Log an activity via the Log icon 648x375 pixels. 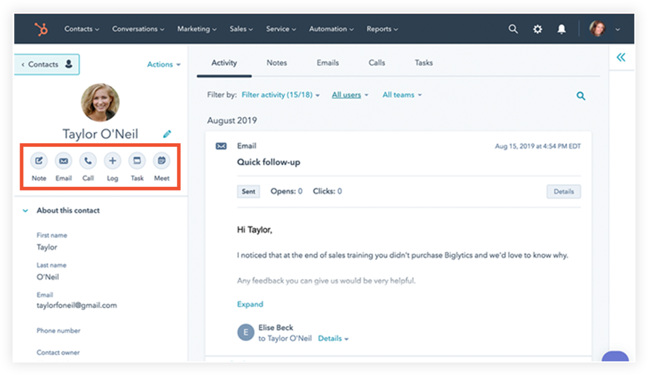[x=112, y=160]
